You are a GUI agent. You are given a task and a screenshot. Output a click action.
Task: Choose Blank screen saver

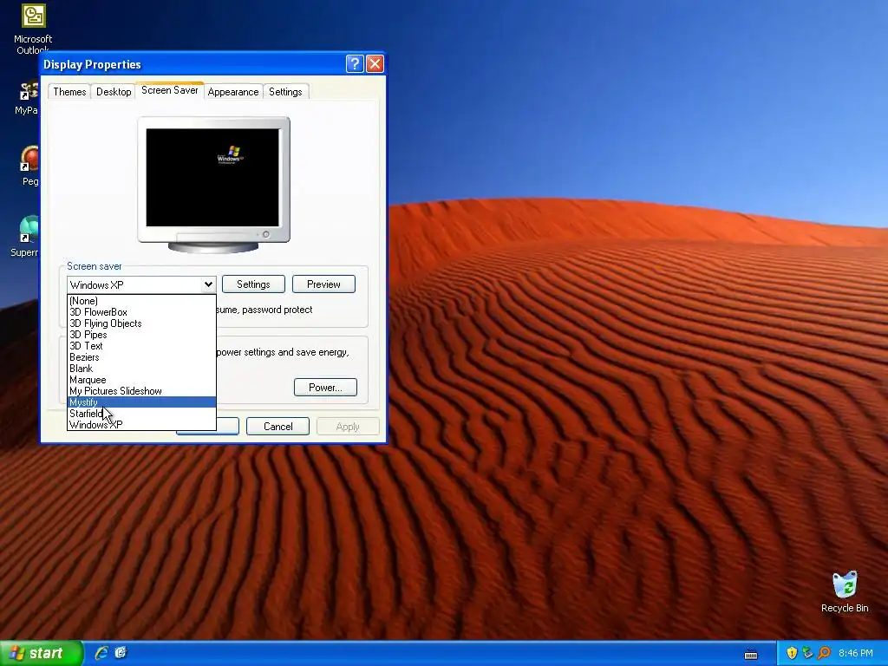pyautogui.click(x=141, y=369)
